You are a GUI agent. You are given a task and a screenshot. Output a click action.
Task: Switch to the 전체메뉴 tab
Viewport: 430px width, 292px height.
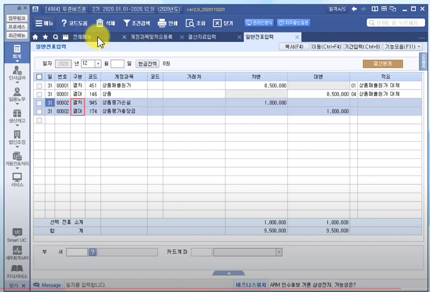pos(82,37)
